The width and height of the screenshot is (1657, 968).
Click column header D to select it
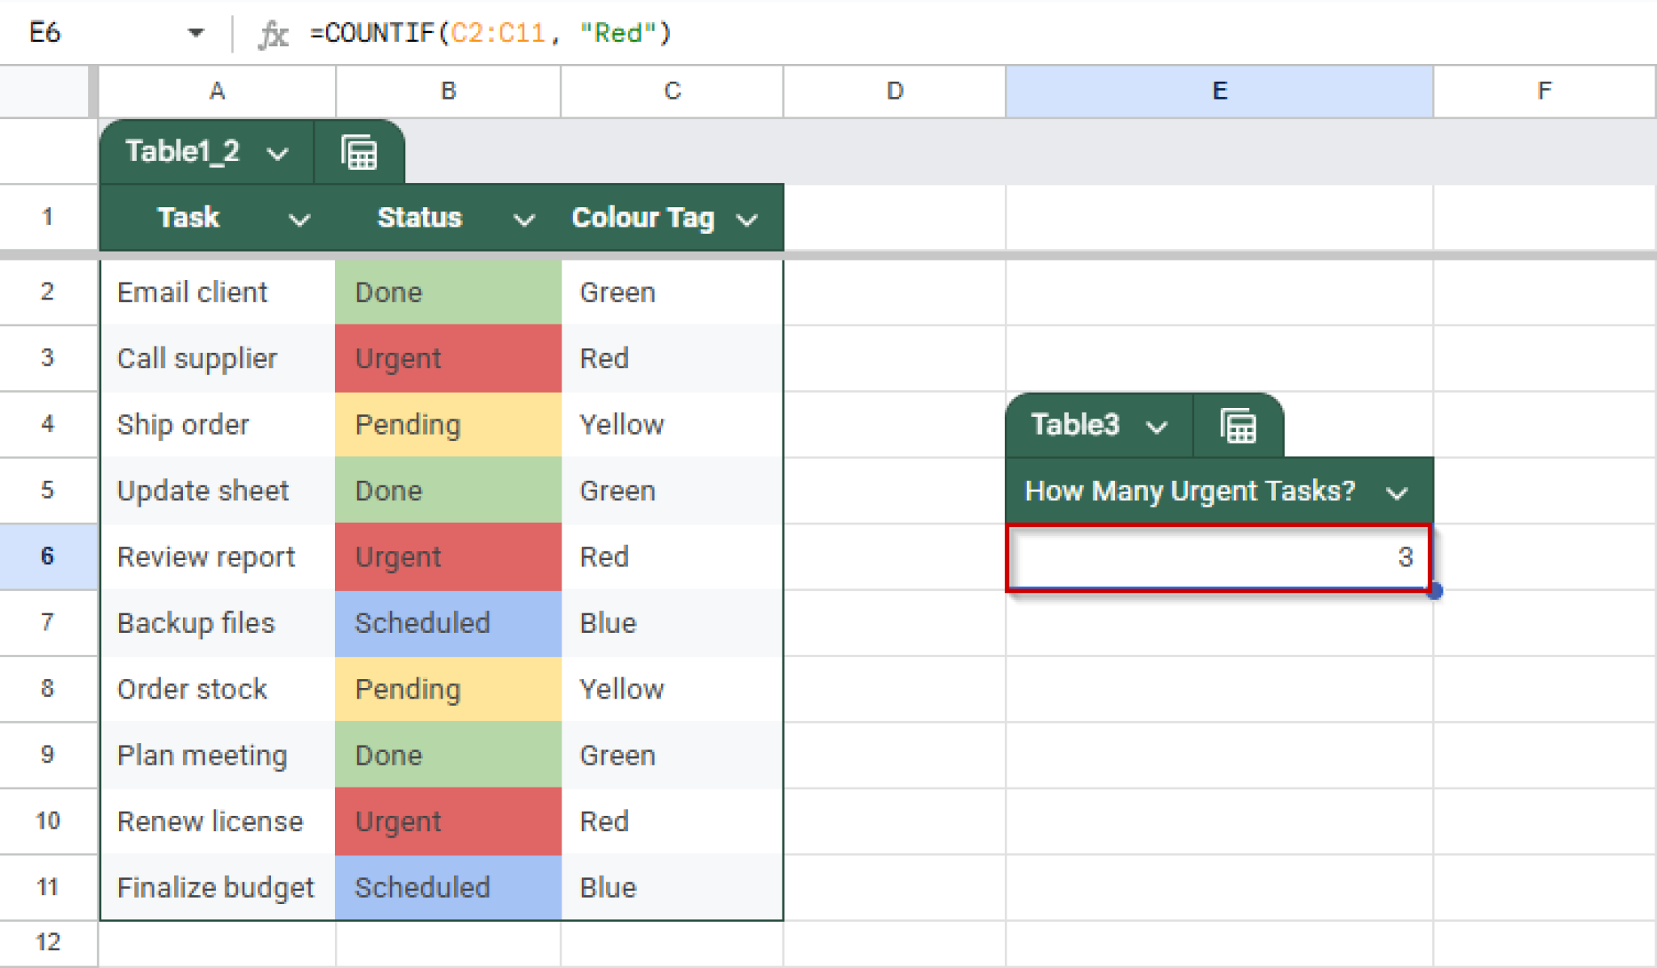(x=893, y=91)
